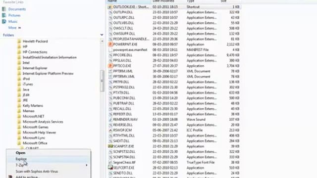This screenshot has height=178, width=317.
Task: Select file RECALL.DLL
Action: (122, 109)
